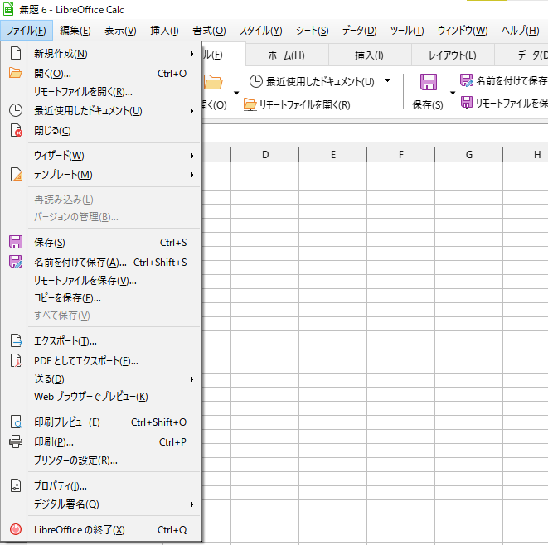This screenshot has height=545, width=548.
Task: Expand the 新規作成(N) submenu arrow
Action: [192, 54]
